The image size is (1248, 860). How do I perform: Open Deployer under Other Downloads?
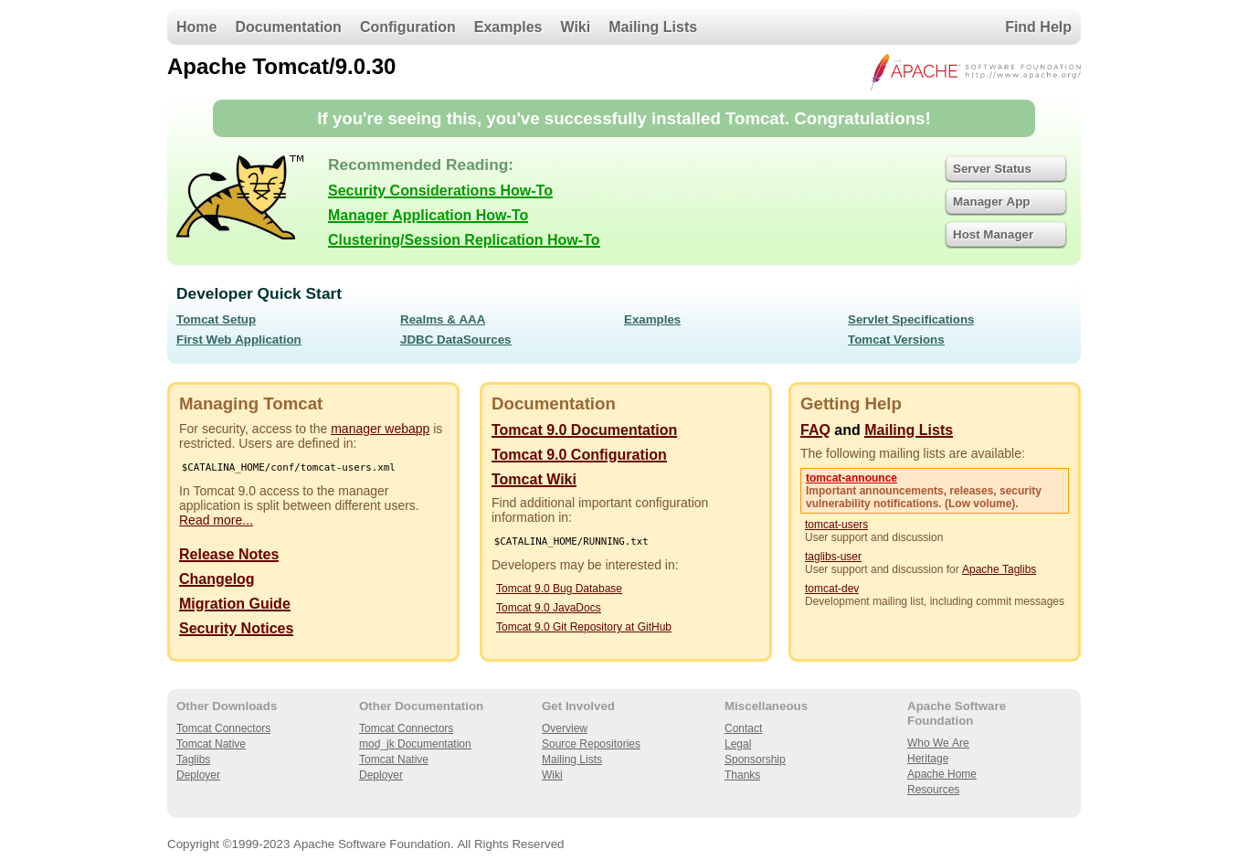pos(198,775)
